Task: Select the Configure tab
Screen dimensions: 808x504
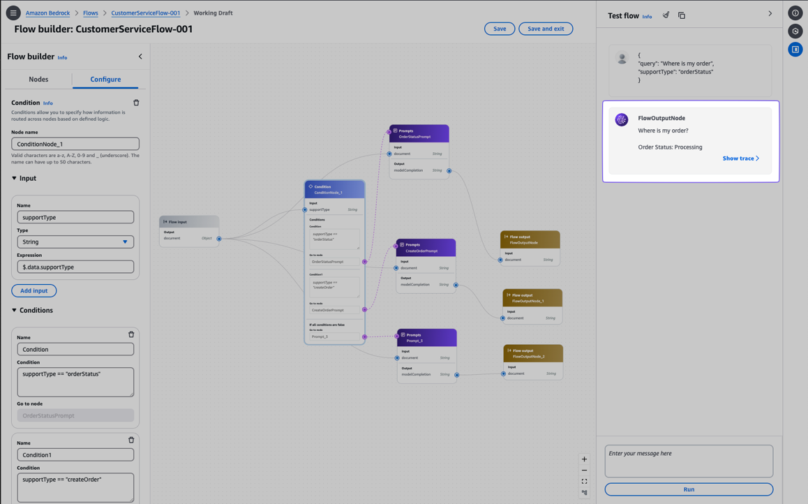Action: click(105, 79)
